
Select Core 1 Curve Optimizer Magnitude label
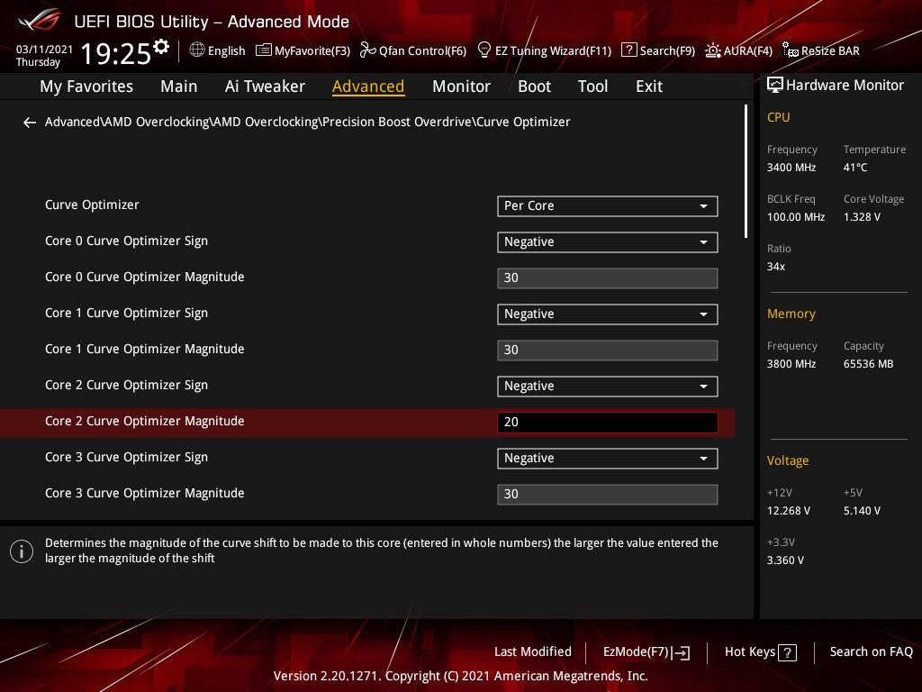(144, 349)
